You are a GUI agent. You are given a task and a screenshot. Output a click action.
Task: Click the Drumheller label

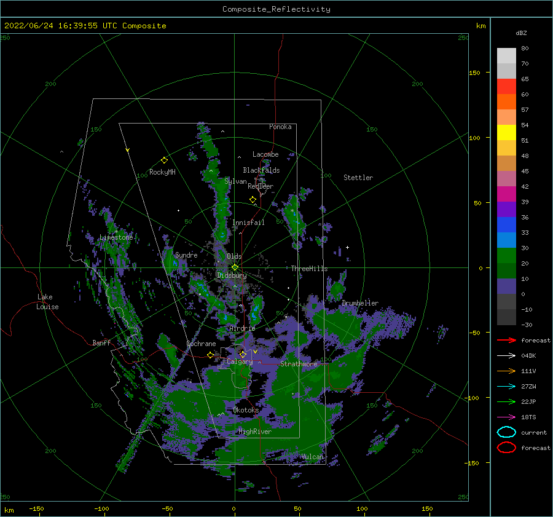360,303
